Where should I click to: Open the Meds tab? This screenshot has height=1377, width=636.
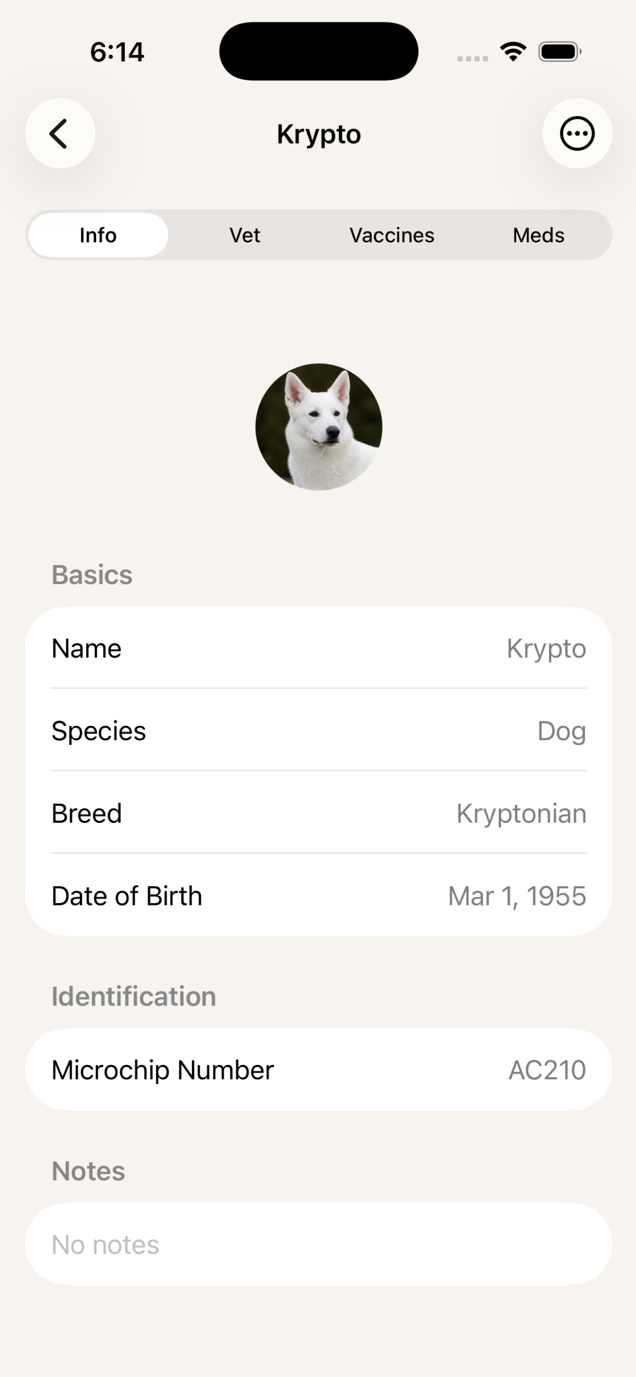coord(539,235)
